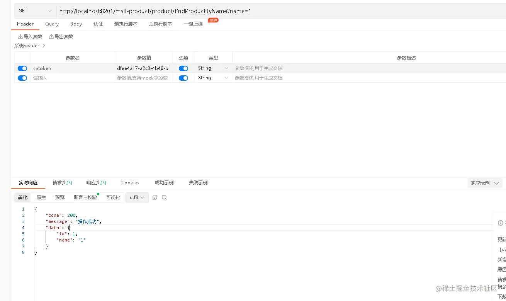Select the 美化 response view

[x=23, y=197]
